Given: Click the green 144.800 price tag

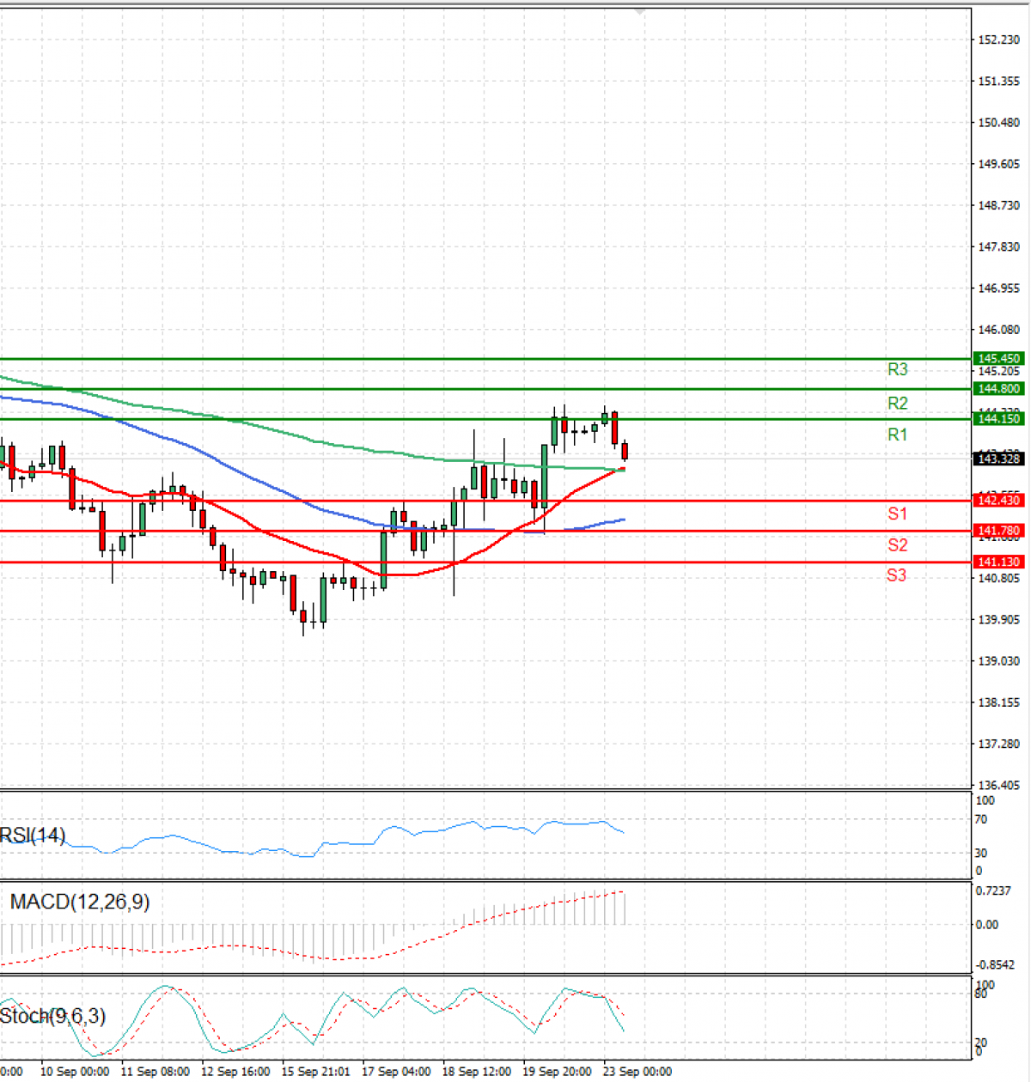Looking at the screenshot, I should click(x=998, y=389).
